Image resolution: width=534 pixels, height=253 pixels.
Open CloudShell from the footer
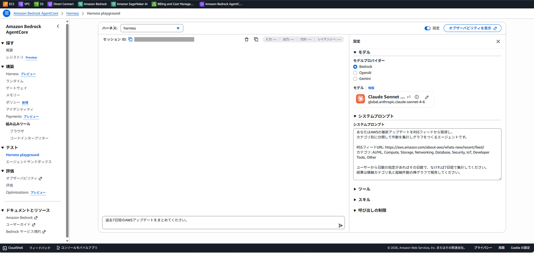[13, 248]
